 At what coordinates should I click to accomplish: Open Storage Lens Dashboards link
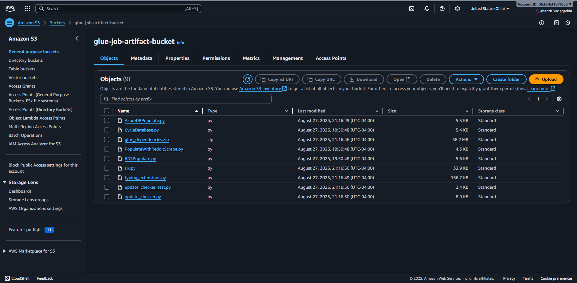tap(20, 191)
